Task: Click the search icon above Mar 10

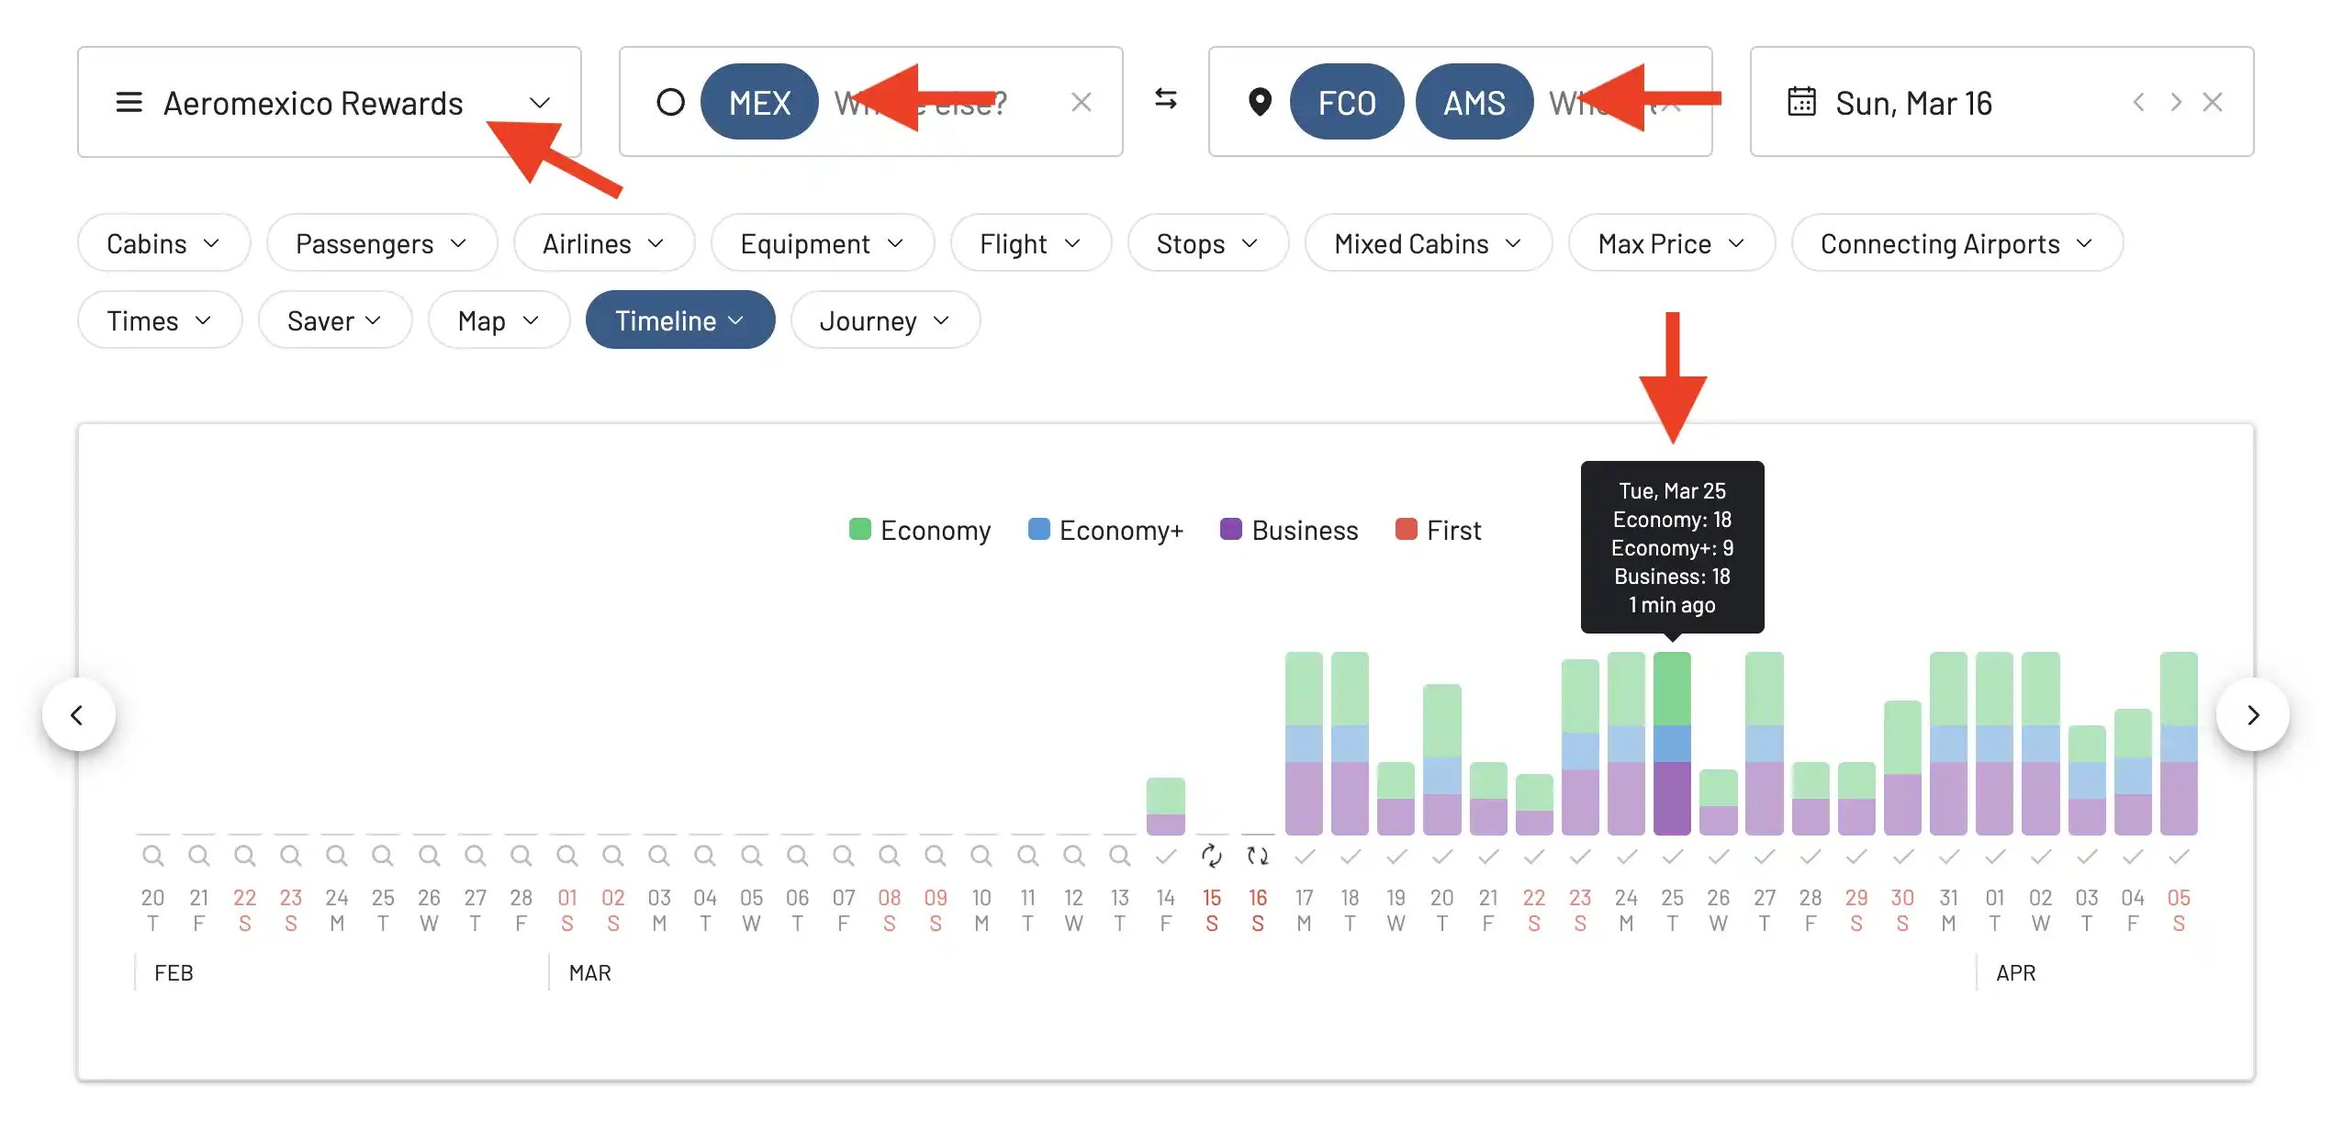Action: pyautogui.click(x=981, y=856)
